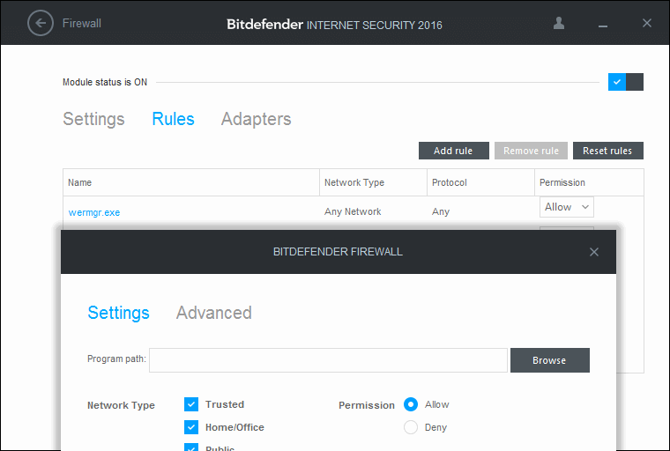This screenshot has height=451, width=670.
Task: Open the user account icon
Action: pyautogui.click(x=559, y=23)
